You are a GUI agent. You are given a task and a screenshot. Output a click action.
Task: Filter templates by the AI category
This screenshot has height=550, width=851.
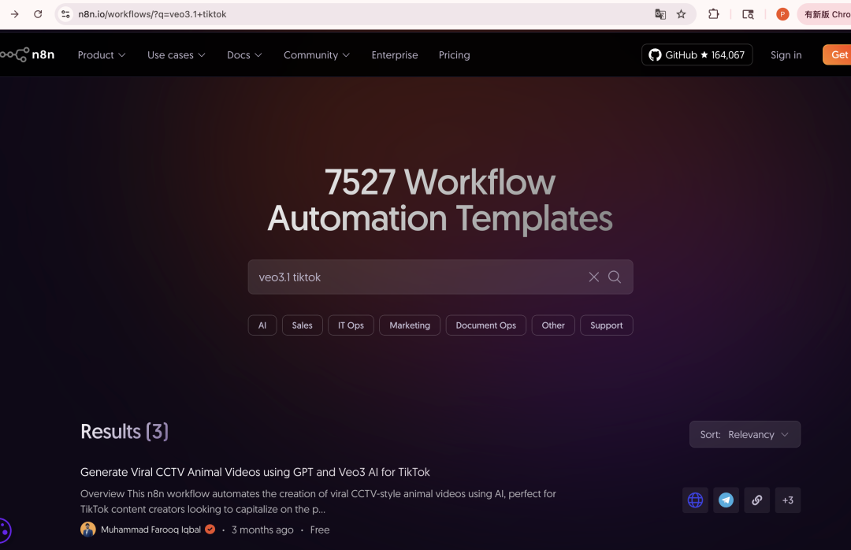pyautogui.click(x=262, y=325)
